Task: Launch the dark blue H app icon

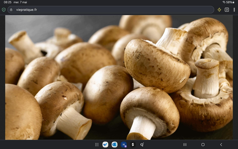Action: pos(124,145)
